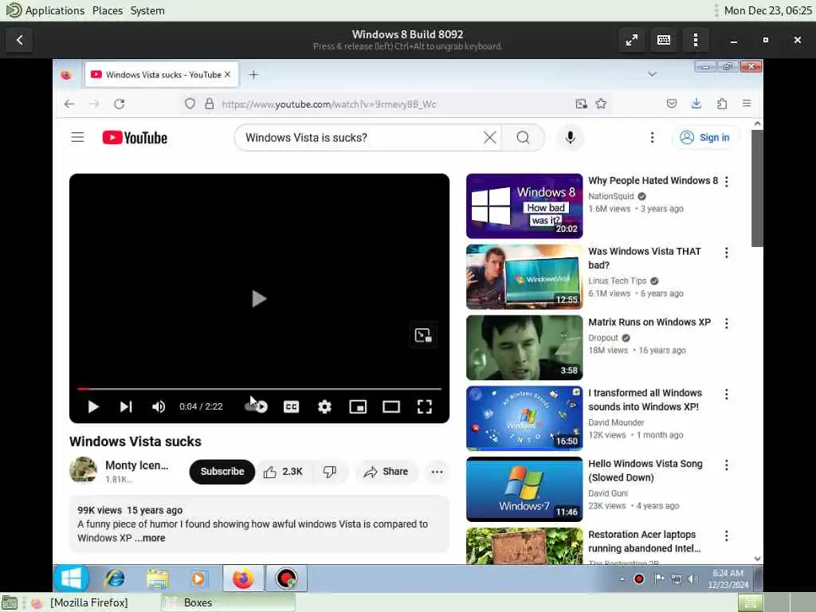Open the Firefox application menu

coord(747,104)
